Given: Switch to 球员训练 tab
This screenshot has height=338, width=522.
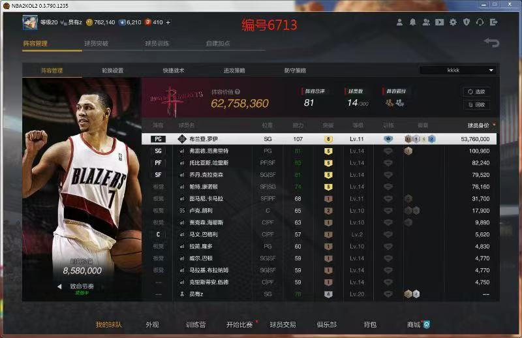Looking at the screenshot, I should 157,43.
